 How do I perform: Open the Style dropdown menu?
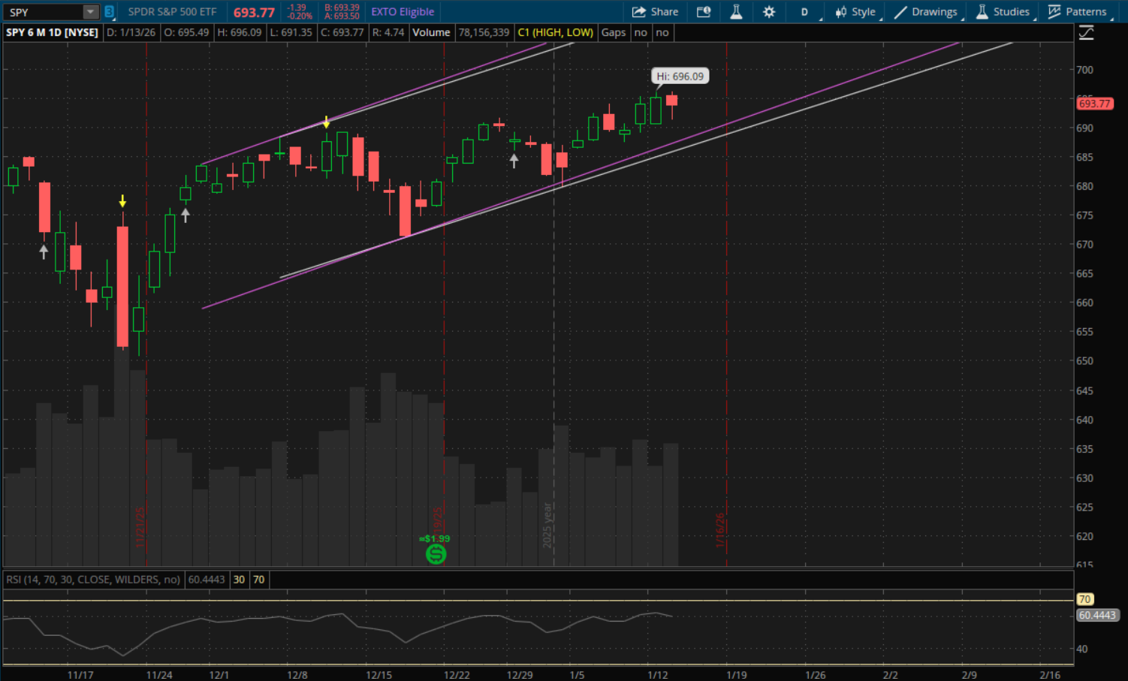(x=855, y=12)
